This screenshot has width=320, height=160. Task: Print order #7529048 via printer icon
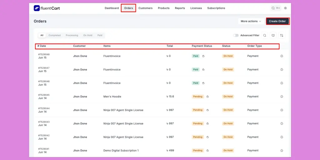pyautogui.click(x=282, y=56)
